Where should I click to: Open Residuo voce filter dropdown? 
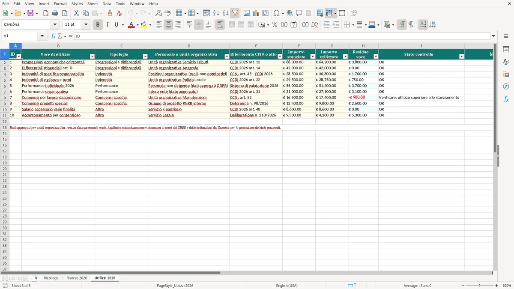(x=376, y=57)
